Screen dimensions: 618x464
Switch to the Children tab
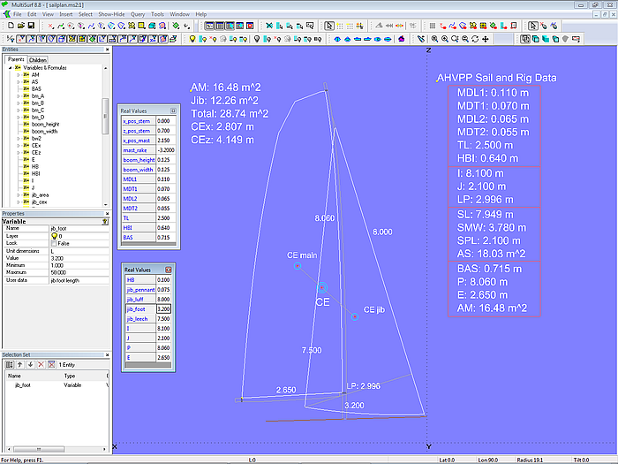pyautogui.click(x=37, y=60)
